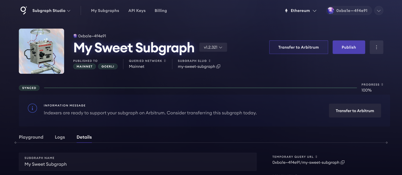Copy the temporary query URL
The image size is (402, 175).
(343, 163)
